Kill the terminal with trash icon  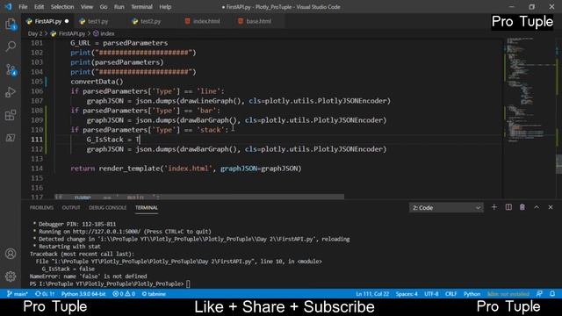[x=522, y=207]
